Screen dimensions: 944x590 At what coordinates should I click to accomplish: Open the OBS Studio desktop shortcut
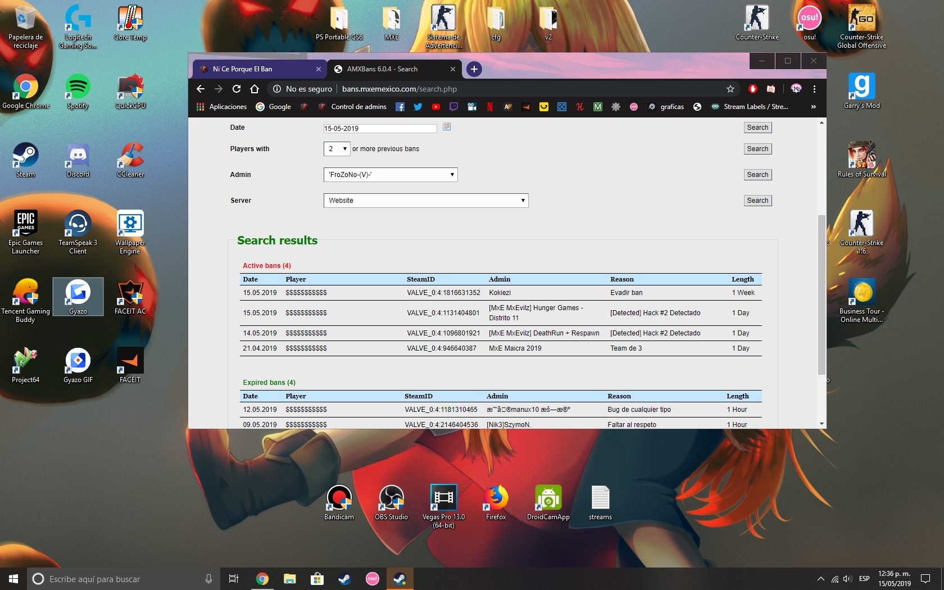pos(391,502)
